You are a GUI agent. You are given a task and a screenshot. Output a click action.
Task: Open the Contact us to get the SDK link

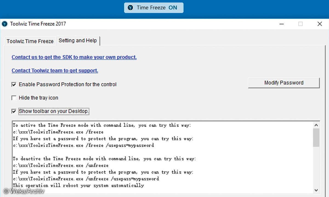[x=74, y=57]
